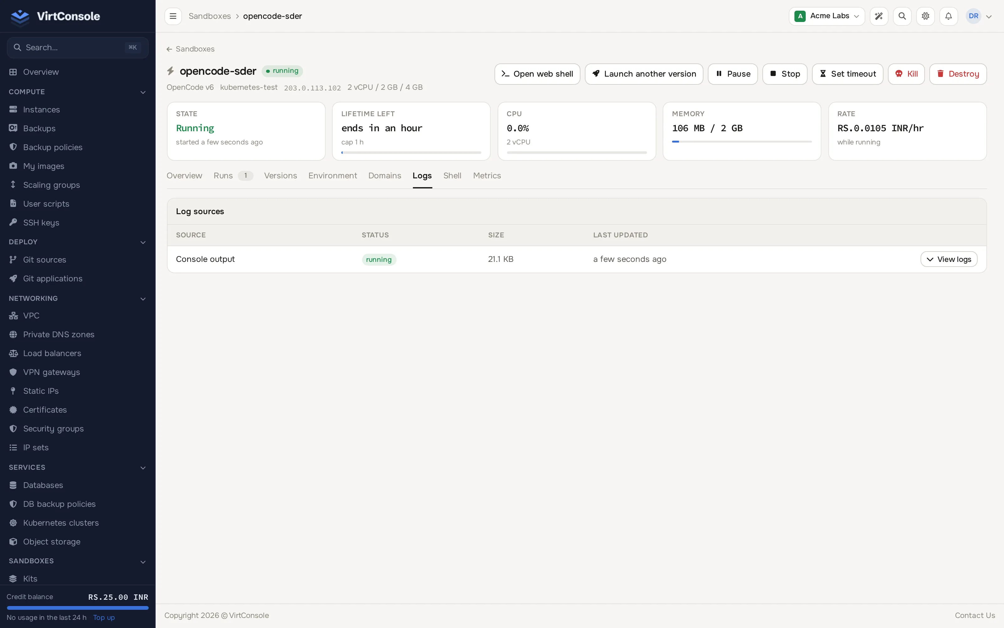Switch to the Metrics tab
The height and width of the screenshot is (628, 1004).
(487, 176)
